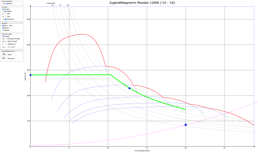Select Max. traction force mode
Image resolution: width=258 pixels, height=155 pixels.
[x=9, y=26]
